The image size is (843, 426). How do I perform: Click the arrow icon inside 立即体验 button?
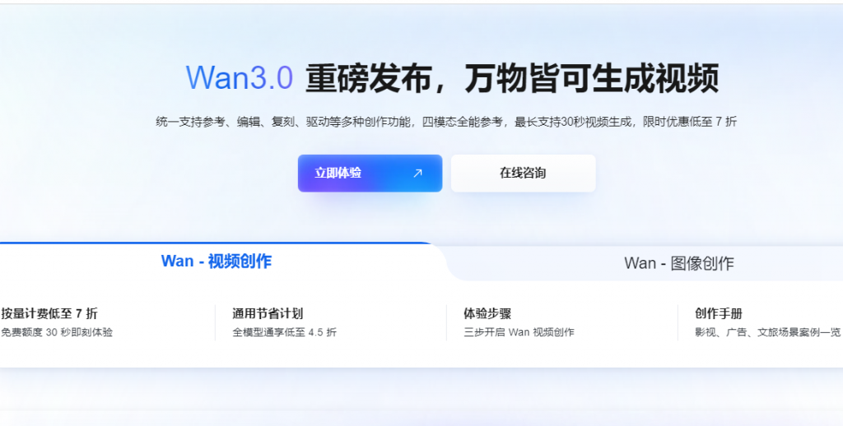click(417, 173)
